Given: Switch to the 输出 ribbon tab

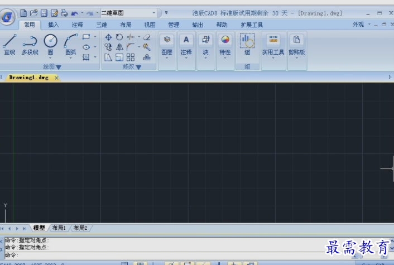Looking at the screenshot, I should (x=198, y=25).
